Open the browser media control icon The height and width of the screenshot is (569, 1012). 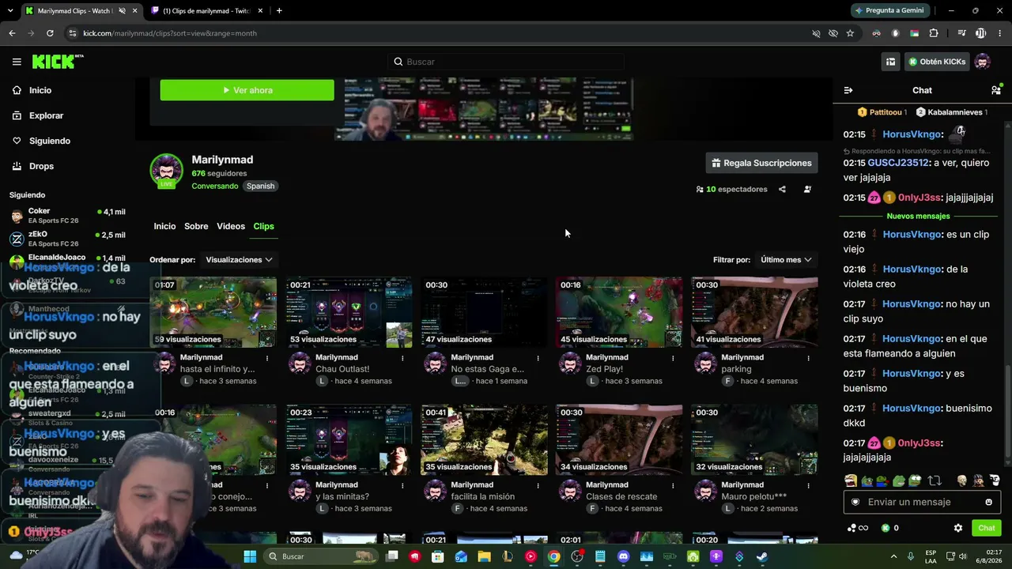961,33
